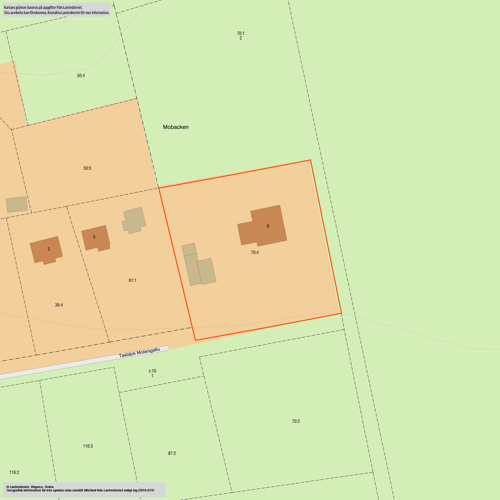
Task: Select the Tasbäck Molarsgattu street label
Action: (139, 353)
